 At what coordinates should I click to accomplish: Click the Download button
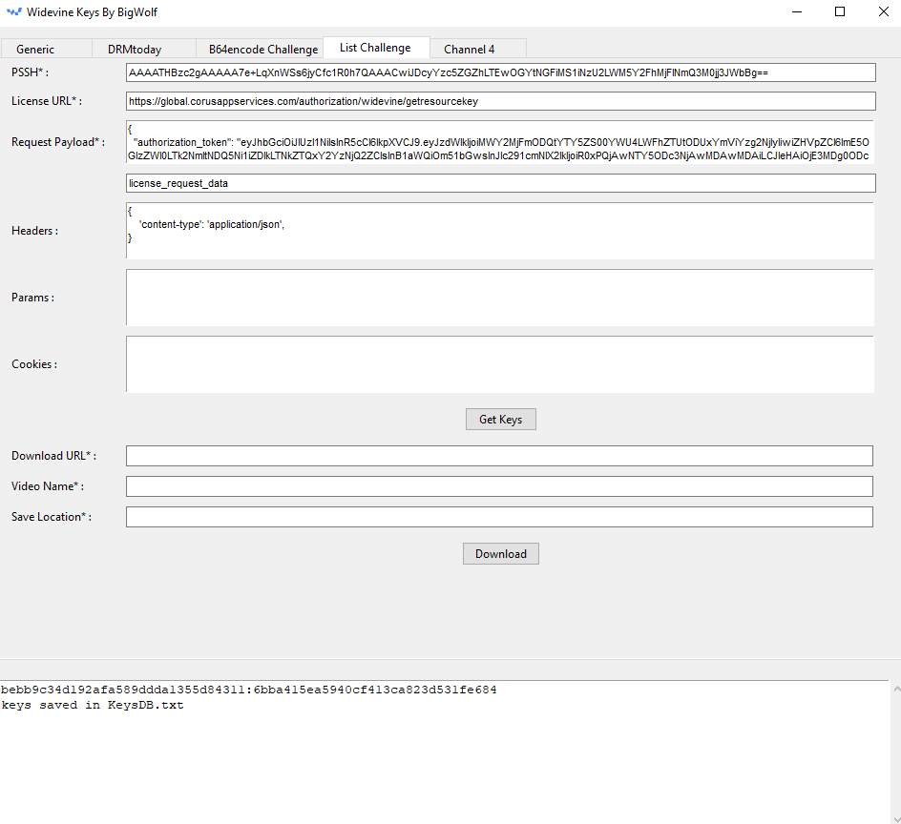click(500, 553)
